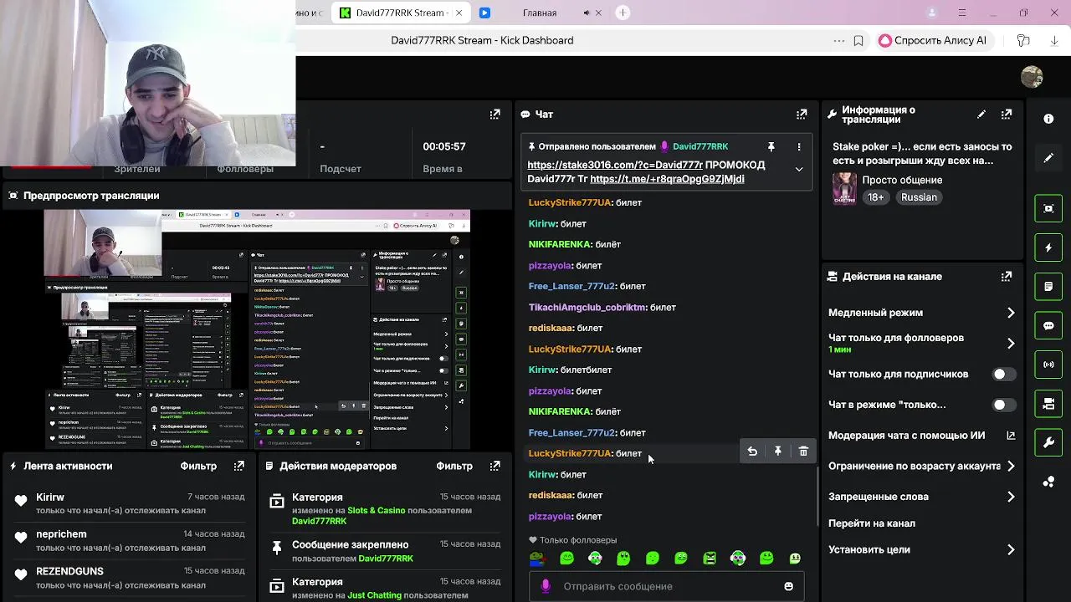Image resolution: width=1071 pixels, height=602 pixels.
Task: Click the profile icon in browser title bar
Action: pos(932,13)
